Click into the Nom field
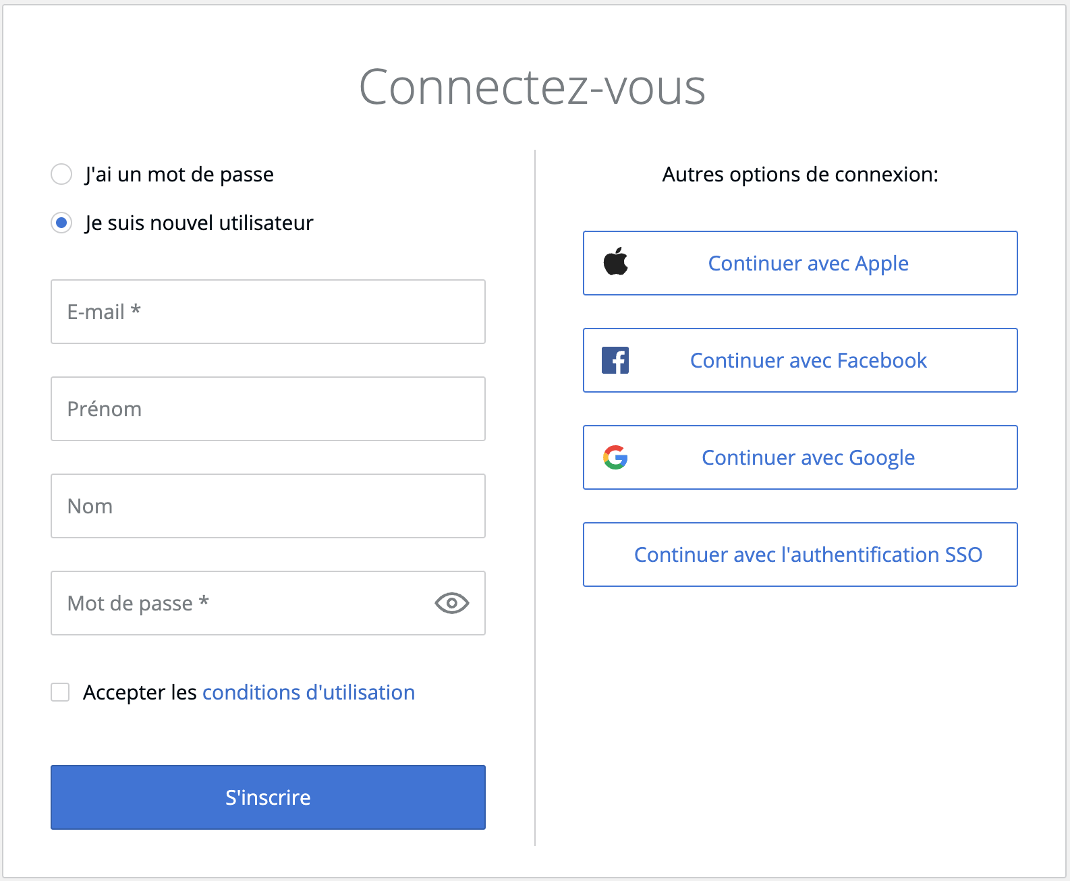 click(x=268, y=506)
